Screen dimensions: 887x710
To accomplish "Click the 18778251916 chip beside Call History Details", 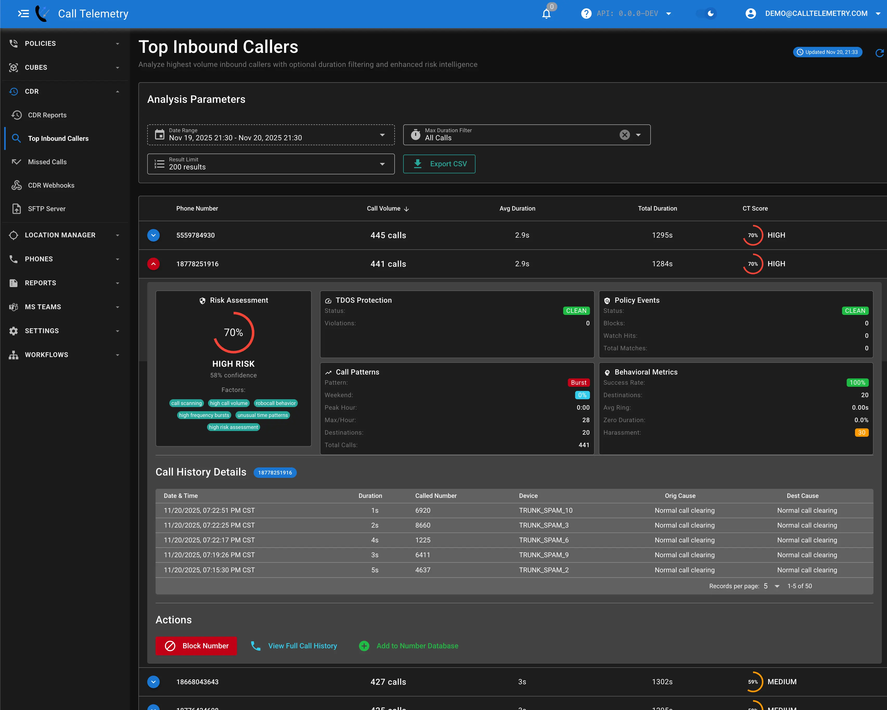I will click(275, 473).
